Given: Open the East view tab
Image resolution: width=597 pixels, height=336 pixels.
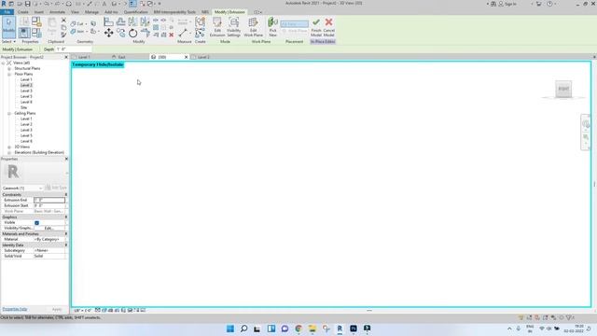Looking at the screenshot, I should (122, 57).
